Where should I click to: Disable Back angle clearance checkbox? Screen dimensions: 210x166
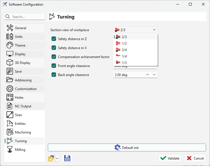coord(54,75)
